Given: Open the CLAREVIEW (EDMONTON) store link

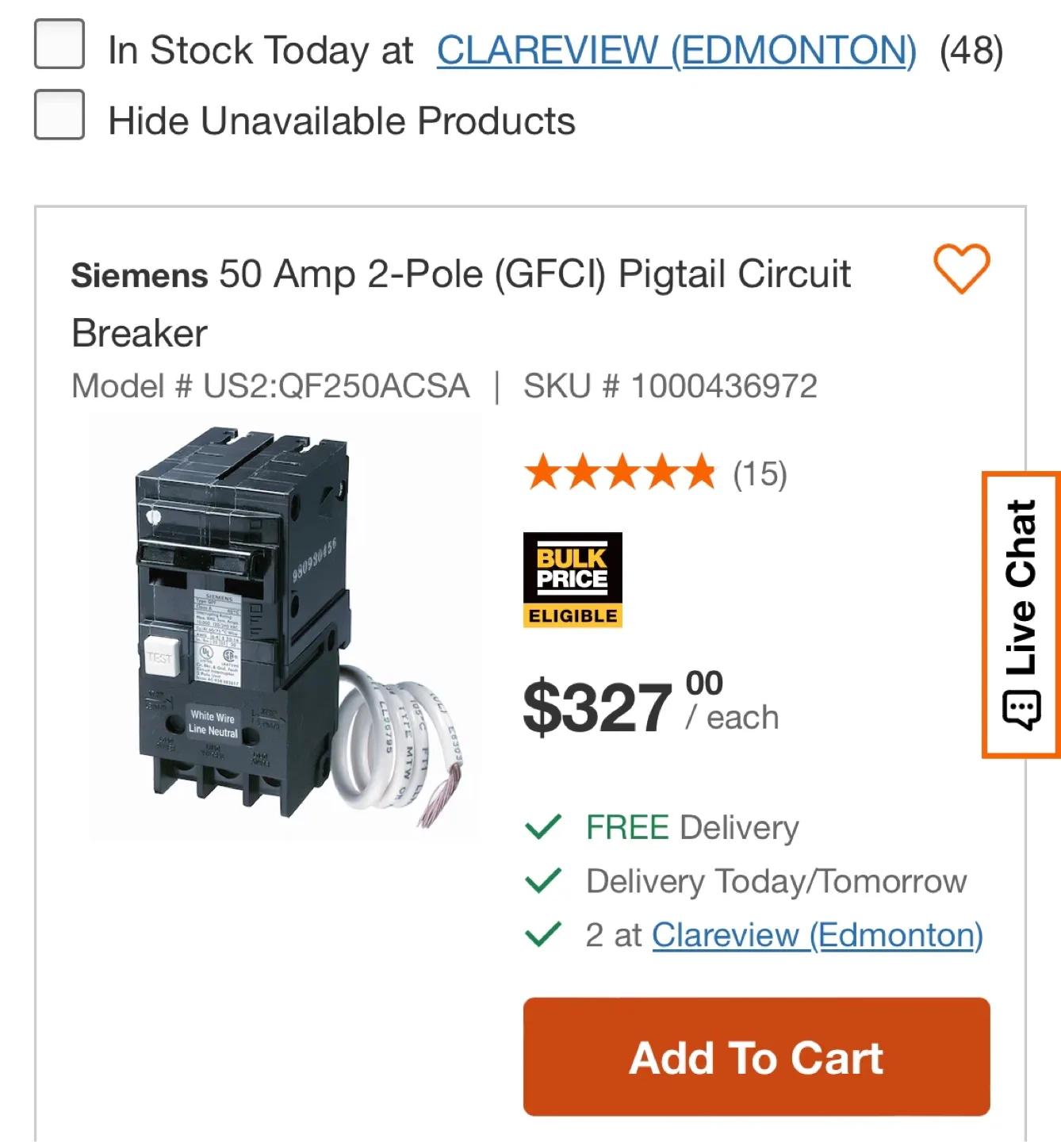Looking at the screenshot, I should [676, 49].
